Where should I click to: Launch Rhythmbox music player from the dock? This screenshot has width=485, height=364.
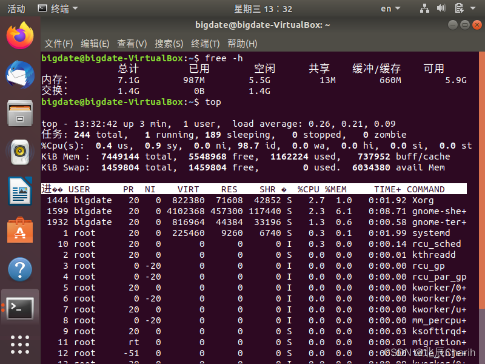[x=20, y=152]
